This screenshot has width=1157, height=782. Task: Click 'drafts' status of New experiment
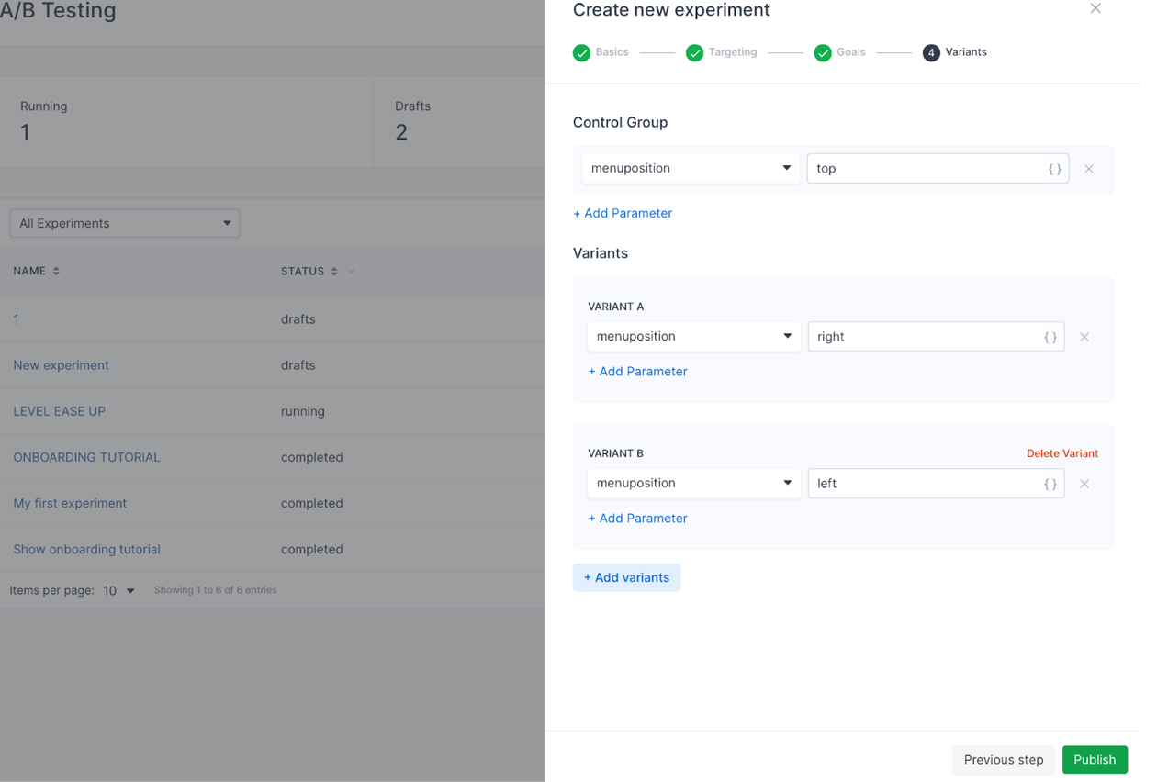(x=298, y=365)
